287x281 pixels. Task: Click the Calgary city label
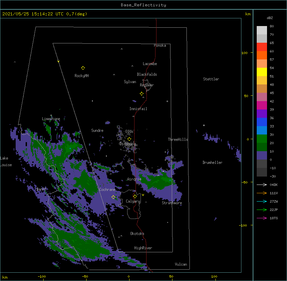(x=133, y=201)
